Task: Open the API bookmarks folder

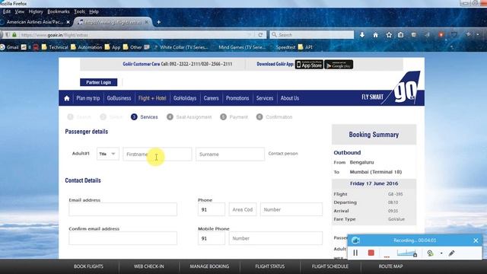Action: pyautogui.click(x=305, y=47)
